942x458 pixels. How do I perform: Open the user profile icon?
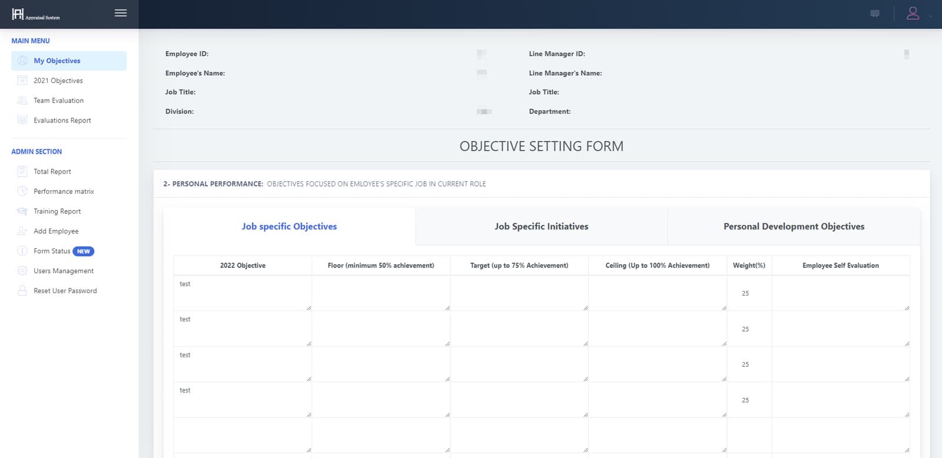pos(913,13)
